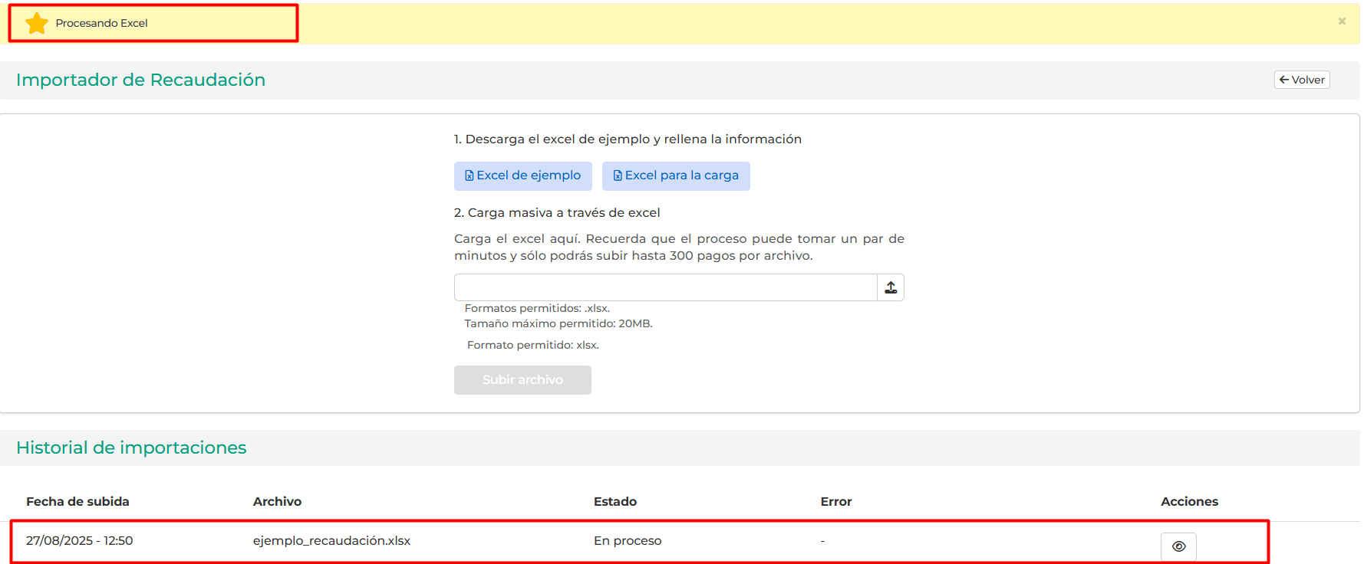This screenshot has width=1364, height=564.
Task: Click the yellow star icon in the notification
Action: tap(37, 24)
